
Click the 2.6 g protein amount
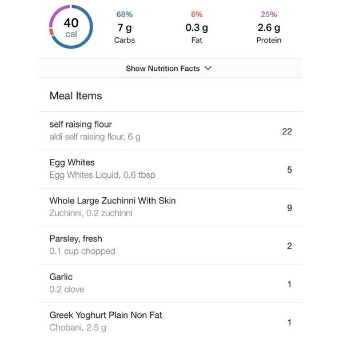269,27
